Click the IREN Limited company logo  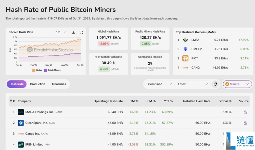click(21, 145)
